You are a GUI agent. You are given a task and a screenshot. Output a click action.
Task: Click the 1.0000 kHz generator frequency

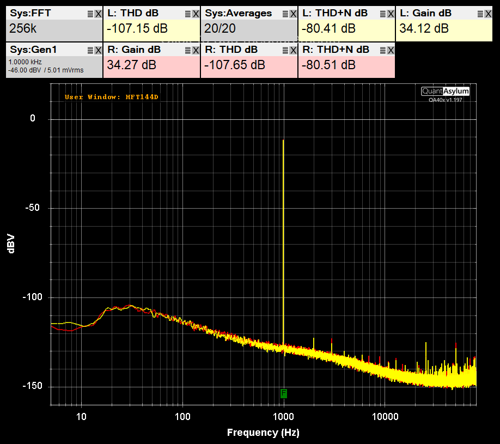tap(25, 62)
